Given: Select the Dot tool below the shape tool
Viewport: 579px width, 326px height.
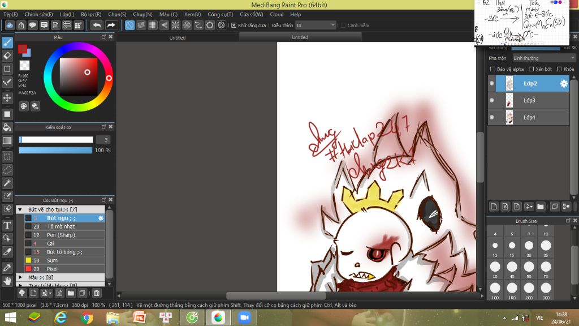Looking at the screenshot, I should 7,82.
